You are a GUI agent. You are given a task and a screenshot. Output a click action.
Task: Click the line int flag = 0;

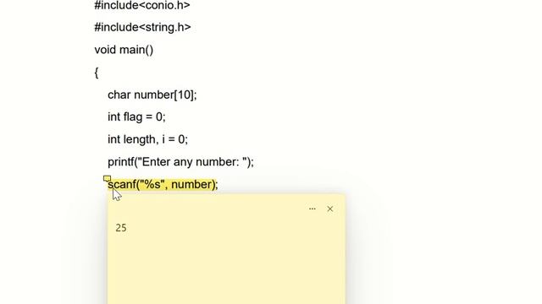pos(136,117)
